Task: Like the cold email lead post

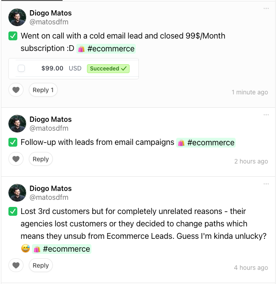Action: coord(16,90)
